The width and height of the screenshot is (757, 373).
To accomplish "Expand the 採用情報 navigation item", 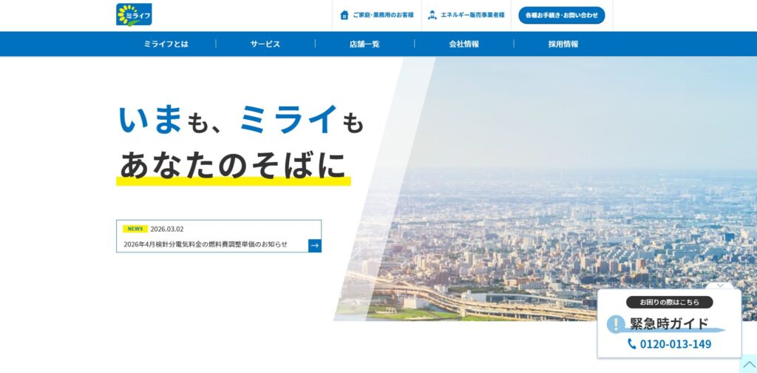I will click(563, 44).
